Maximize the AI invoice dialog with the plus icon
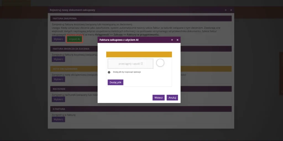Screen dimensions: 283x141 pyautogui.click(x=172, y=40)
